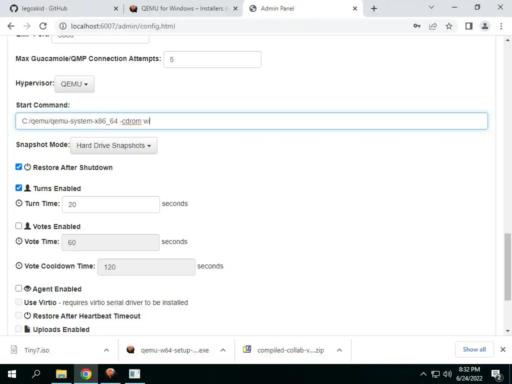Click the page vertical scrollbar thumb

click(x=507, y=267)
